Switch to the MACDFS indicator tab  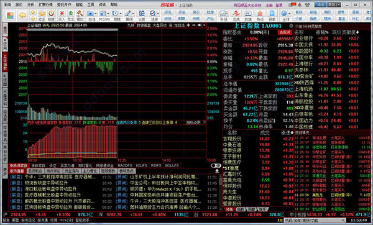pos(125,165)
